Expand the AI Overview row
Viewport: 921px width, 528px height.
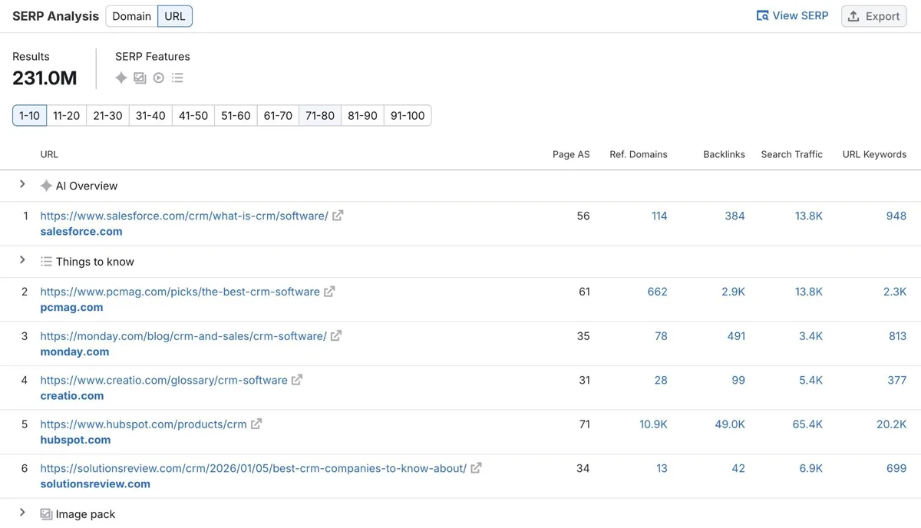click(22, 184)
